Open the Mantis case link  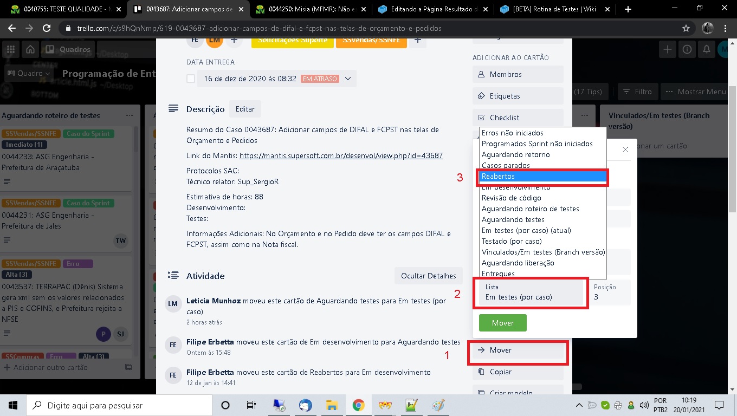pos(341,155)
